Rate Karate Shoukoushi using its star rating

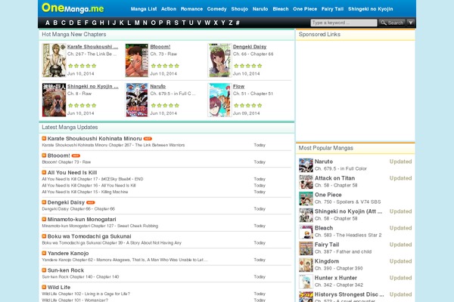82,66
